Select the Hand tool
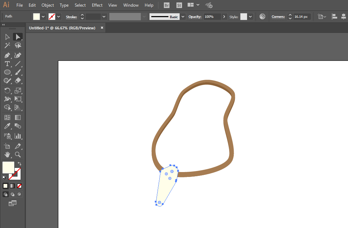The image size is (348, 228). 7,155
